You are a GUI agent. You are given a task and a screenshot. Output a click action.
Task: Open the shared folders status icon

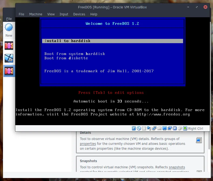(159, 128)
